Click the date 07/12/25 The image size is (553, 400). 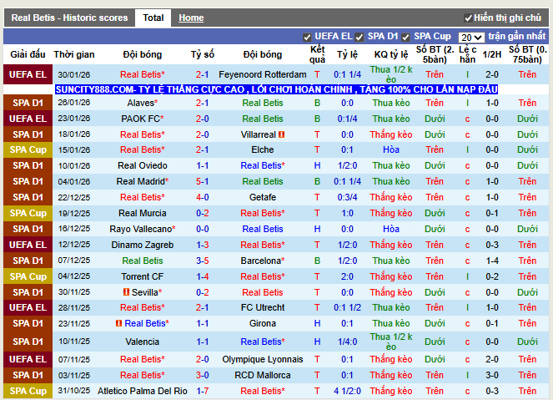coord(73,261)
